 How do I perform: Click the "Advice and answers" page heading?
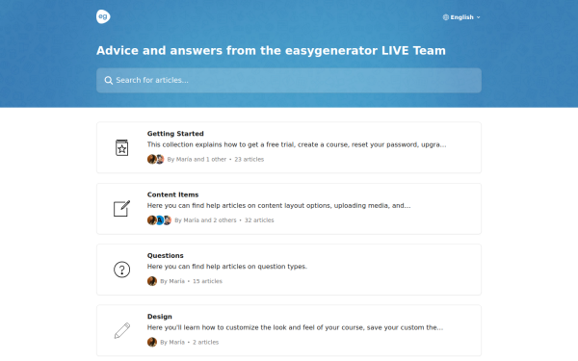pyautogui.click(x=271, y=50)
